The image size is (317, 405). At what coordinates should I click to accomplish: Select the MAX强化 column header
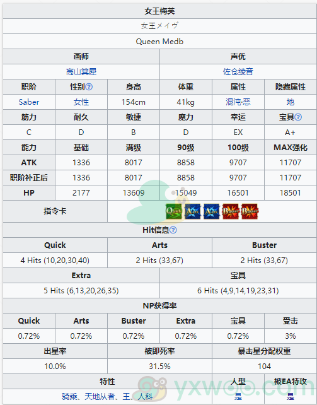click(x=291, y=148)
